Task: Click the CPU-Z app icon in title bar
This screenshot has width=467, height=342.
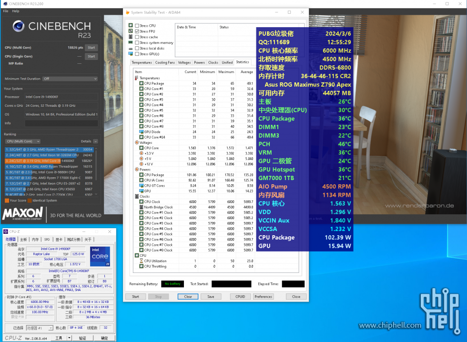Action: pos(6,231)
